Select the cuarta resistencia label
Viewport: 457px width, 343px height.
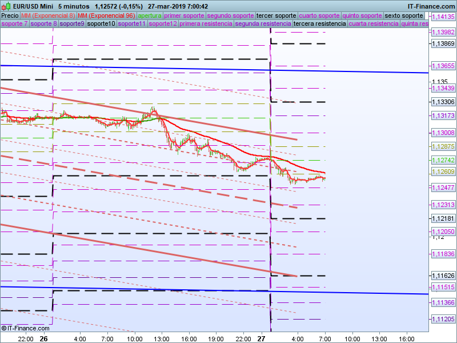(374, 24)
